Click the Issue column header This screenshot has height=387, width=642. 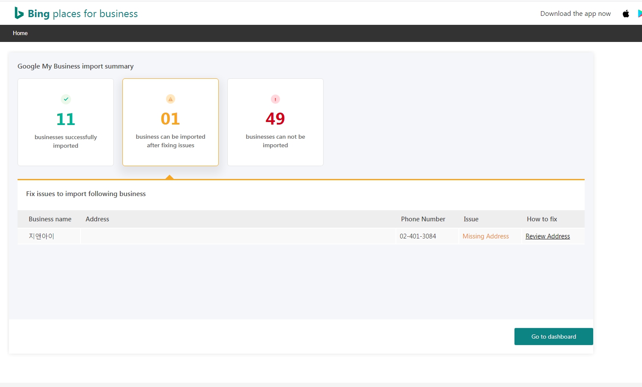coord(471,219)
